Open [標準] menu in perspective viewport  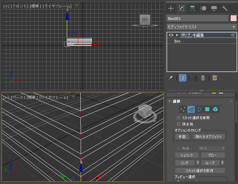[32, 97]
